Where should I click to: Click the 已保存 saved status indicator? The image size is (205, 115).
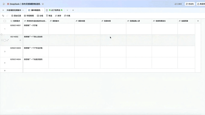pos(178,4)
